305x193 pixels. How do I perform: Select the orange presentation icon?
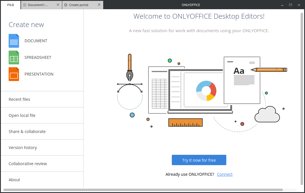tap(14, 74)
